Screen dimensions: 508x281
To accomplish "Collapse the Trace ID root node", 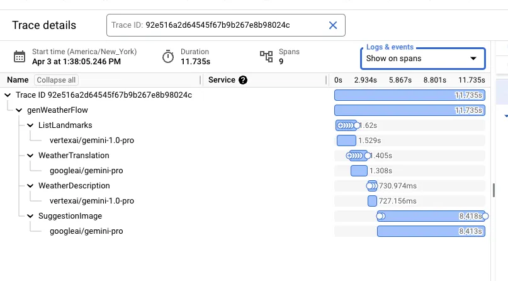I will click(x=7, y=95).
